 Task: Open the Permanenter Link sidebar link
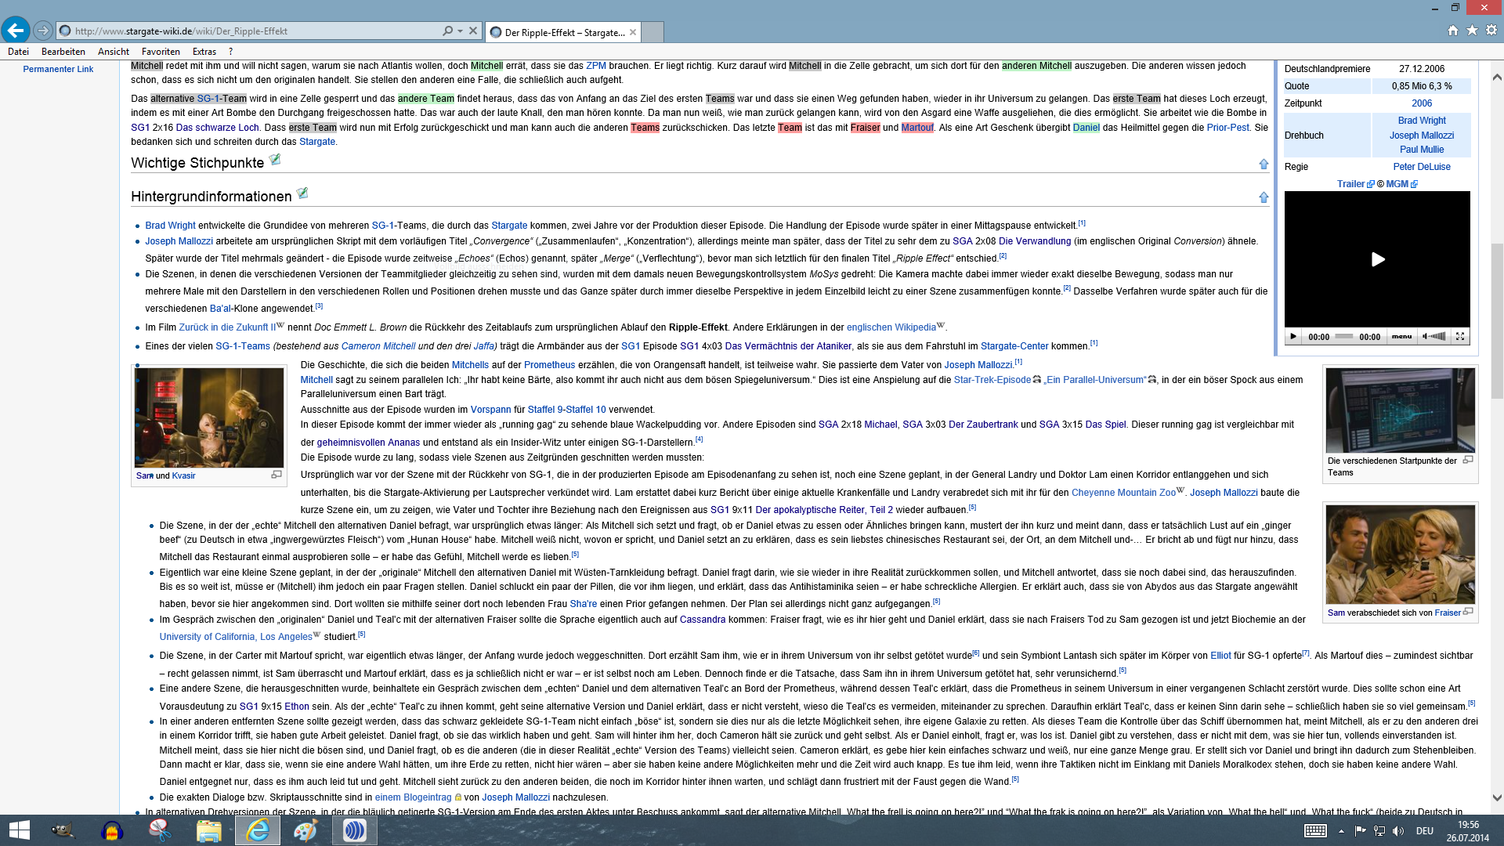[x=58, y=69]
